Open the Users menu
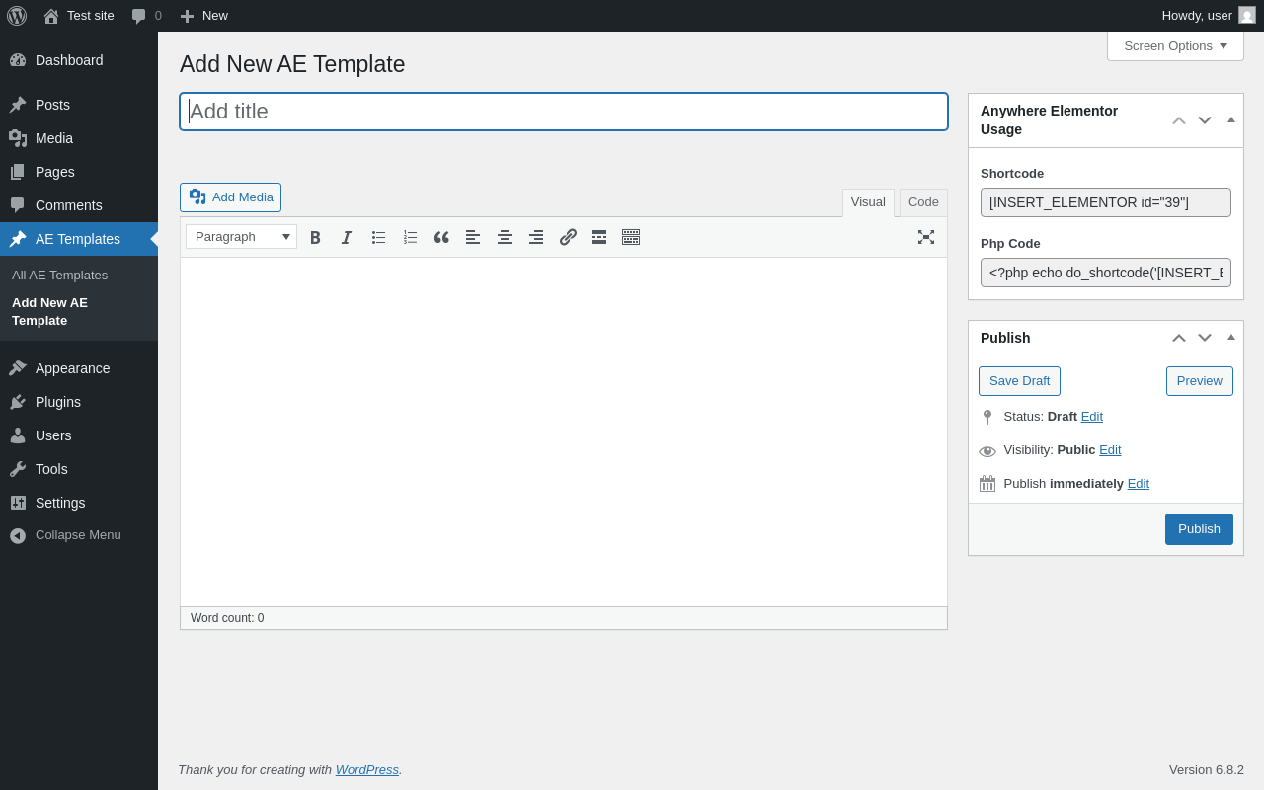 [x=79, y=435]
